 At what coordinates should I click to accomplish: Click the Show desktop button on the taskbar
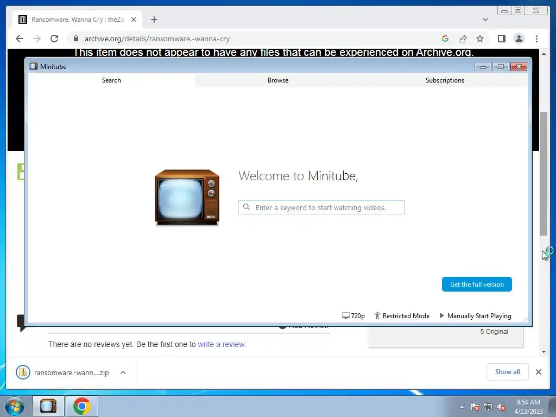(552, 406)
